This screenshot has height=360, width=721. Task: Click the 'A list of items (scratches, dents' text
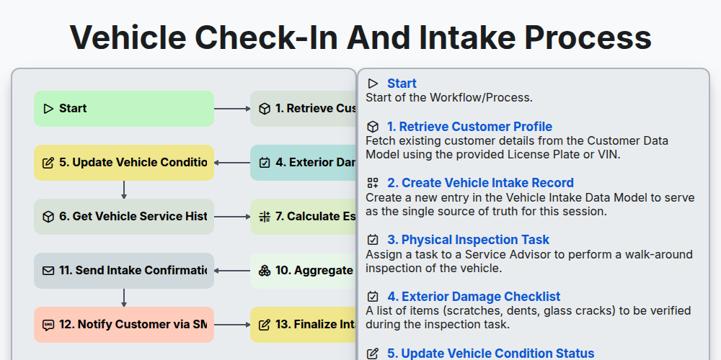pyautogui.click(x=528, y=318)
